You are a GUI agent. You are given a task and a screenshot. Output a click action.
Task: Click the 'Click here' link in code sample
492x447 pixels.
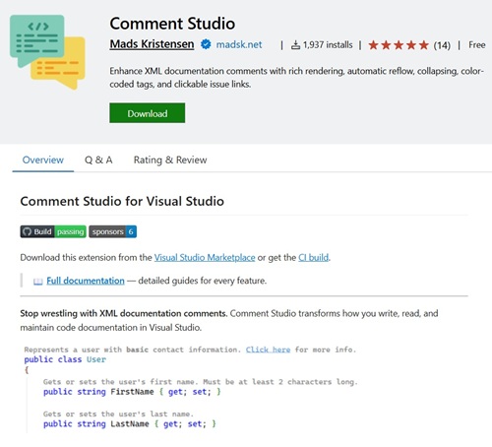click(x=268, y=350)
